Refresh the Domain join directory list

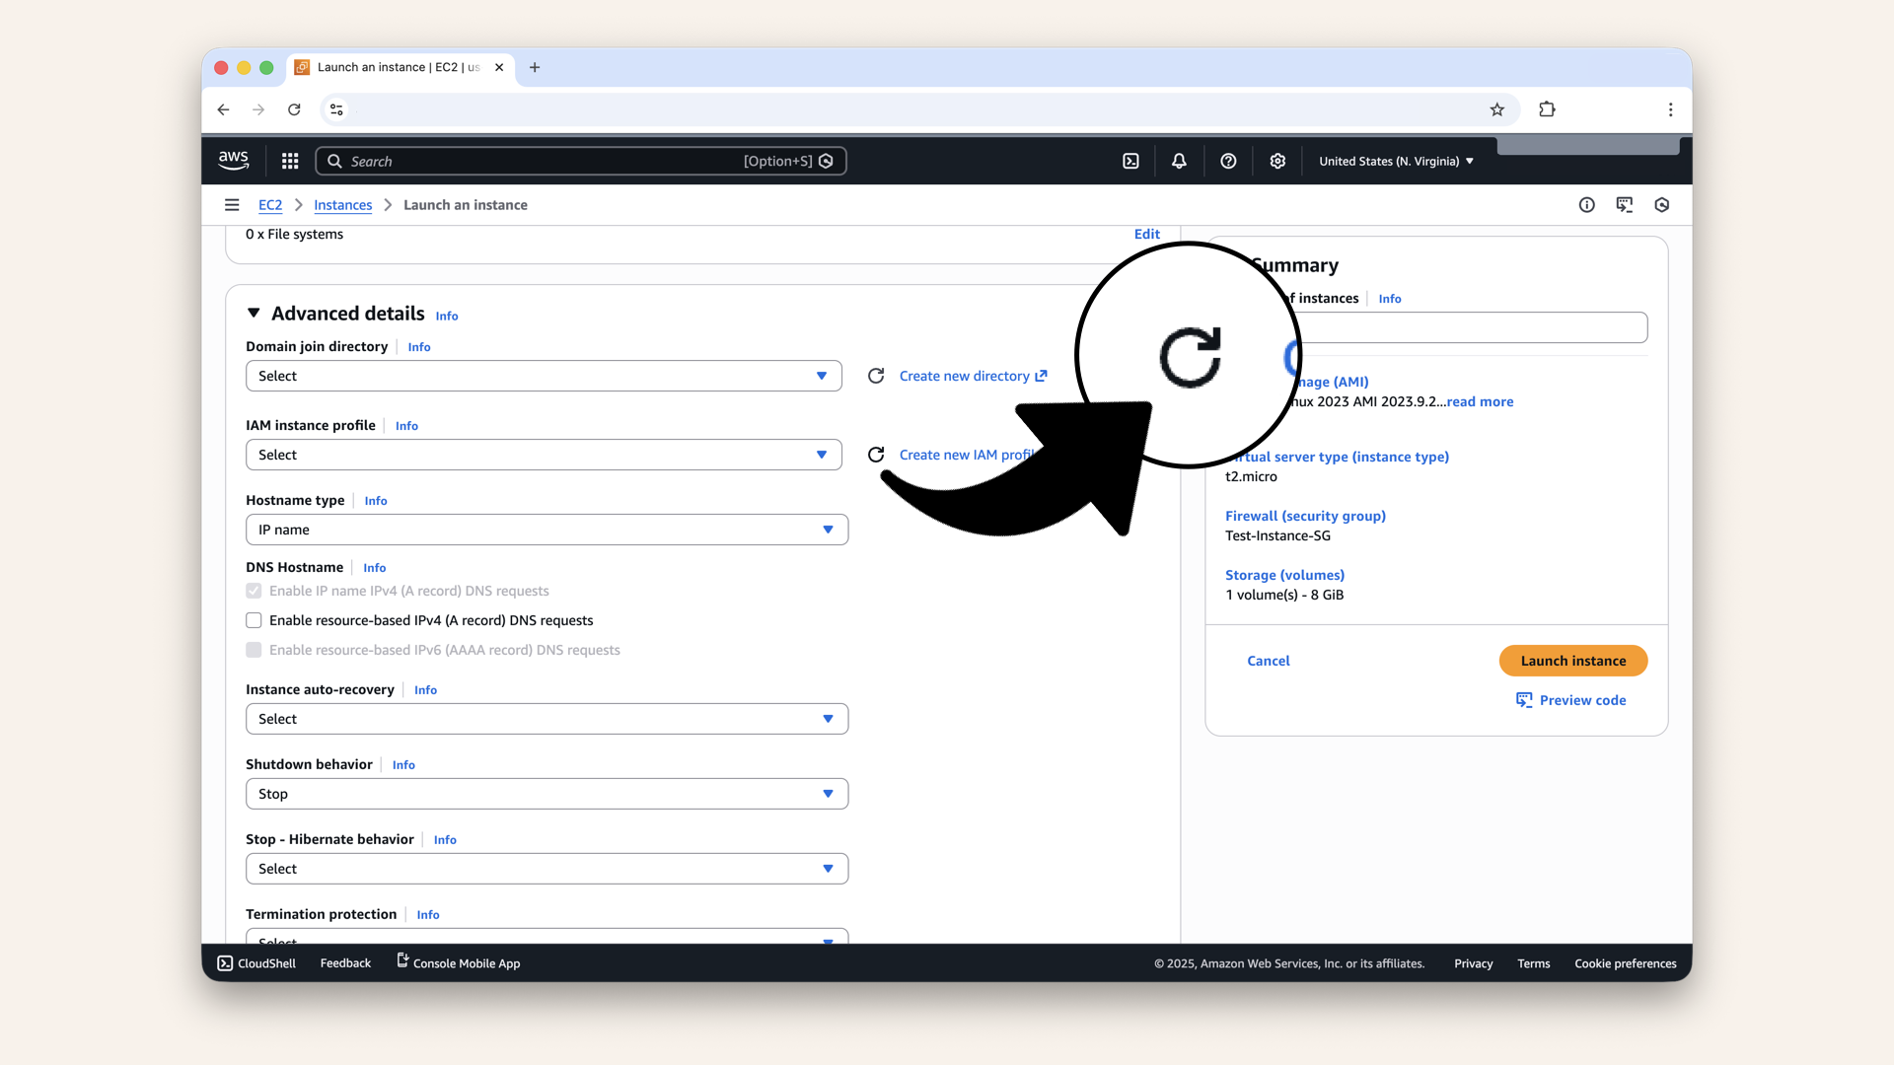tap(876, 376)
